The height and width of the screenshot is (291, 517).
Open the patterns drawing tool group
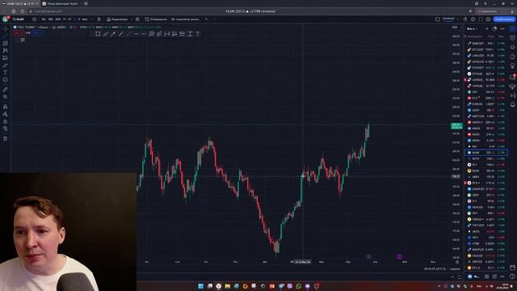click(6, 50)
